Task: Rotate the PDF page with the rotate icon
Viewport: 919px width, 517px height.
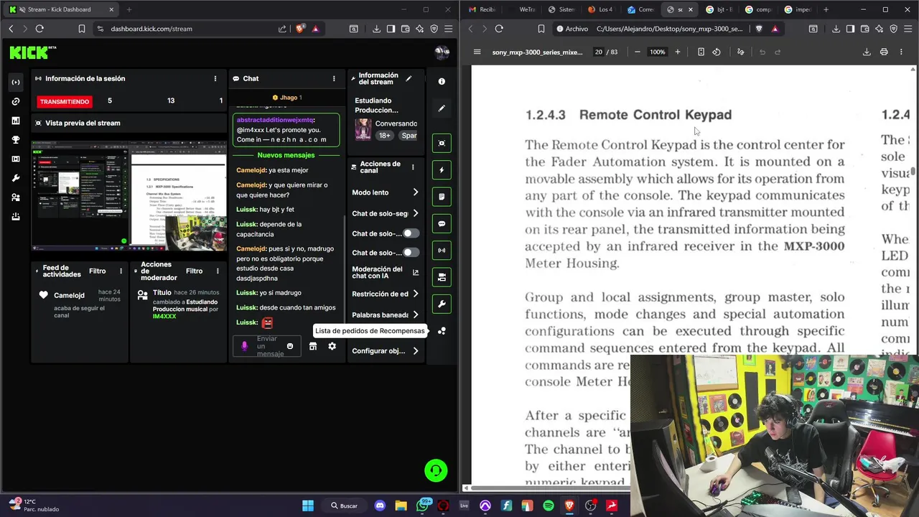Action: click(x=717, y=52)
